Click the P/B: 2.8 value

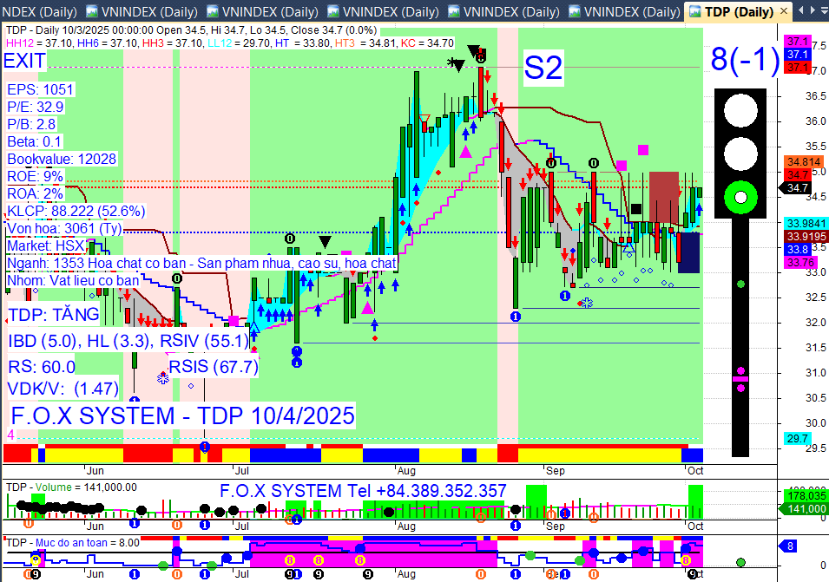coord(31,124)
